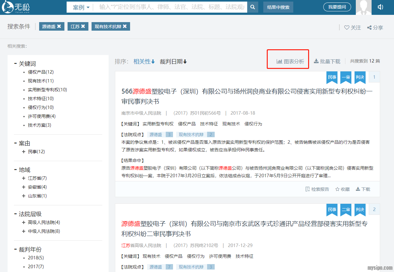Click the speaker sound icon in header
The height and width of the screenshot is (272, 394).
(380, 7)
